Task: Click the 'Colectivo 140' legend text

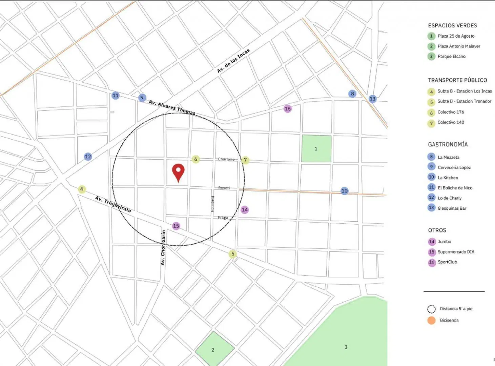Action: [451, 122]
